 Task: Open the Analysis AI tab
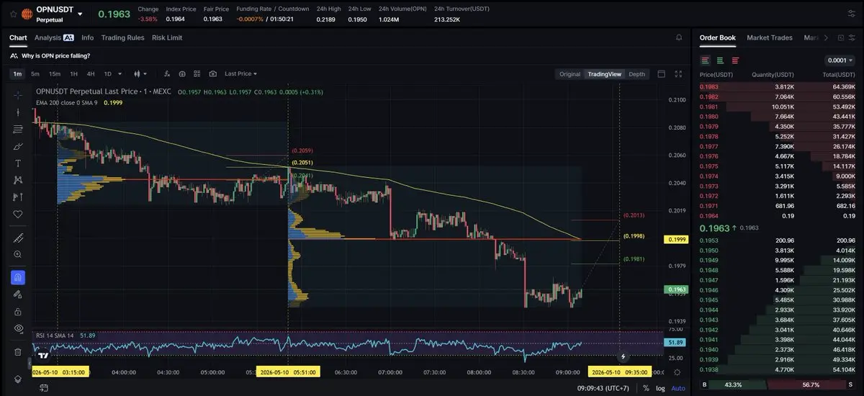pyautogui.click(x=54, y=37)
